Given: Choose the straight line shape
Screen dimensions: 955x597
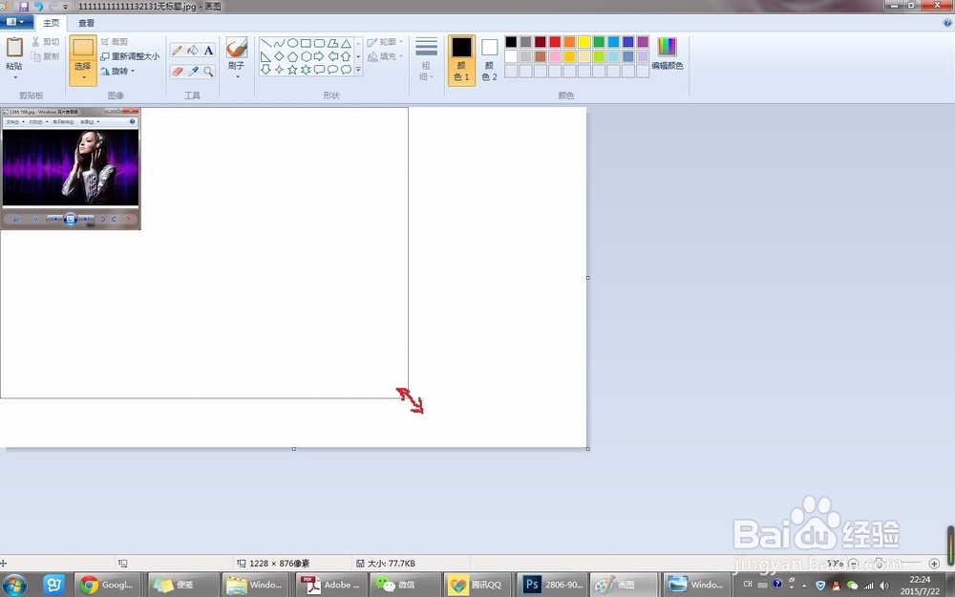Looking at the screenshot, I should pos(266,43).
